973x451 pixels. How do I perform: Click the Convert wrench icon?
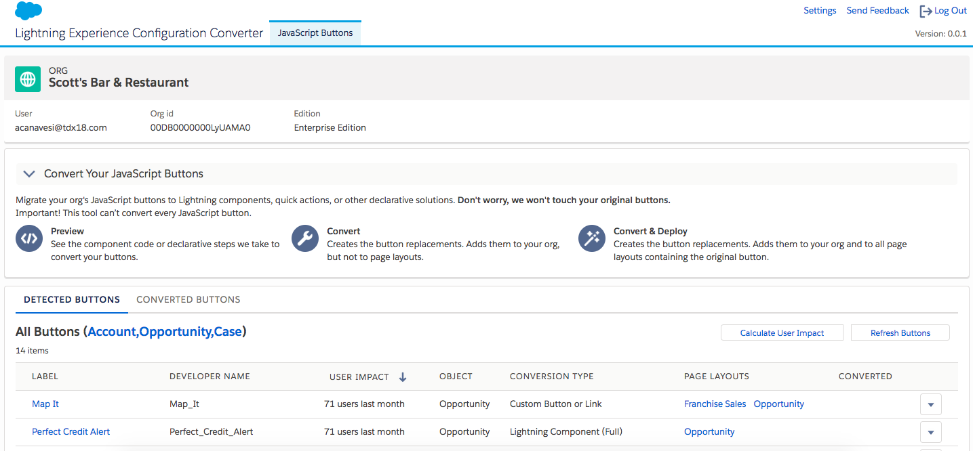coord(305,238)
